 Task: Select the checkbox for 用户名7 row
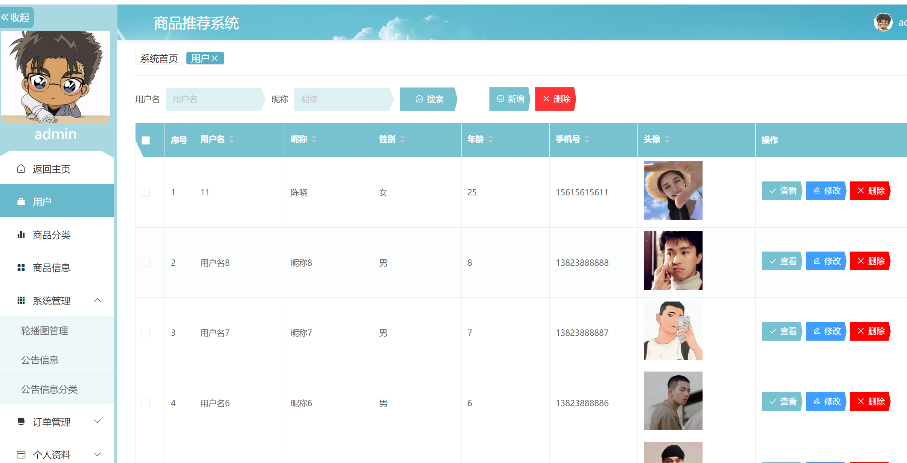[x=146, y=333]
